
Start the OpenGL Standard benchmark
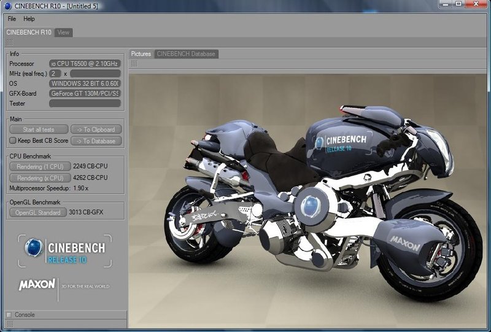click(38, 212)
